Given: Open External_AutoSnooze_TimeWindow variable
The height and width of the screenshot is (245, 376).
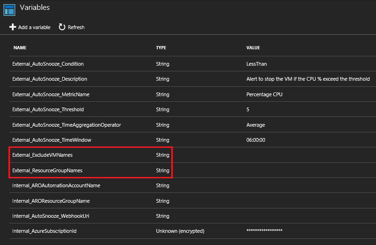Looking at the screenshot, I should pos(52,140).
